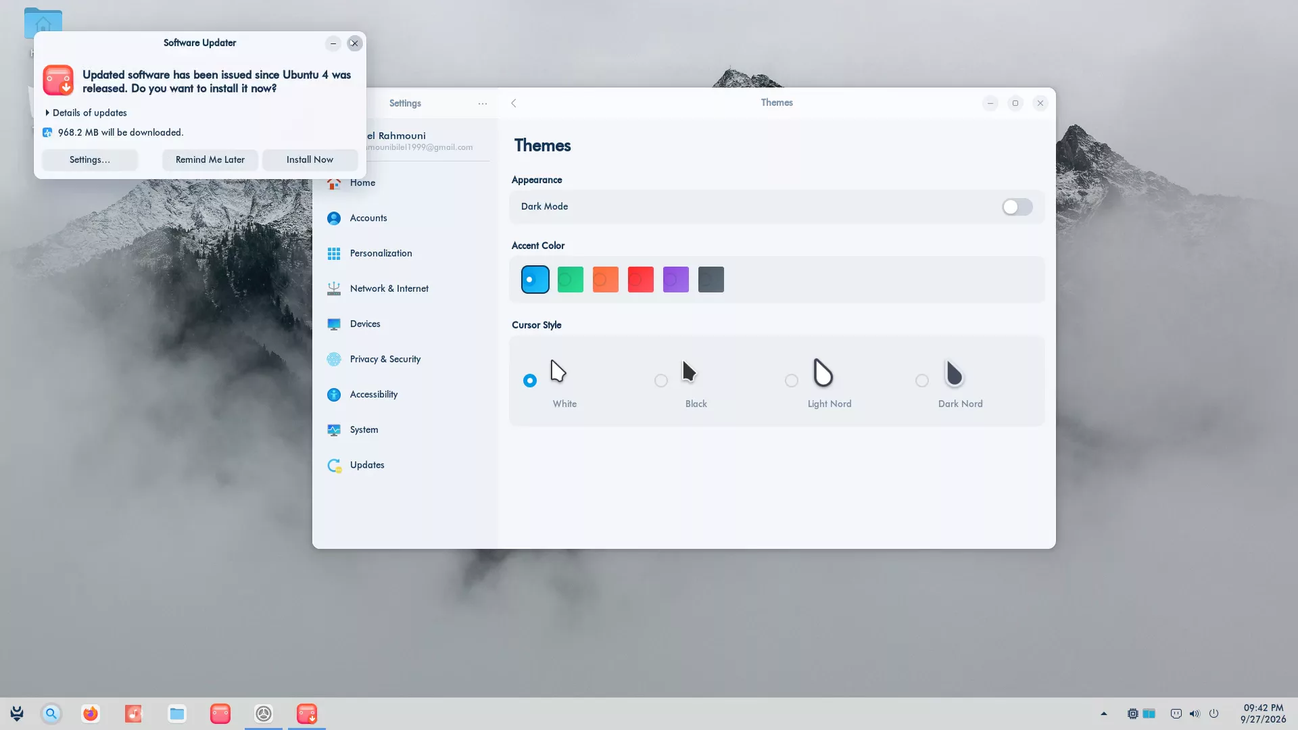1298x730 pixels.
Task: Choose the dark gray accent color
Action: pos(711,280)
